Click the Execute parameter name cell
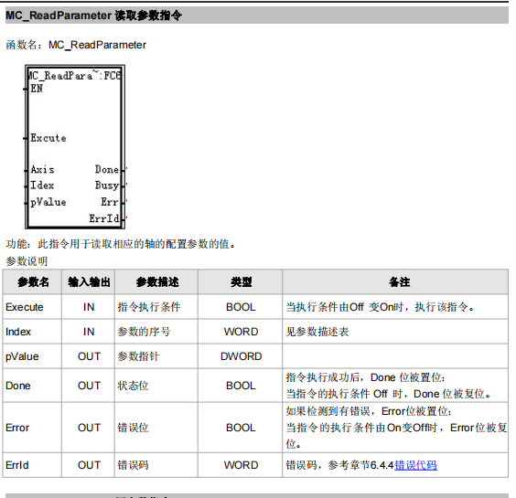Image resolution: width=516 pixels, height=498 pixels. [33, 307]
